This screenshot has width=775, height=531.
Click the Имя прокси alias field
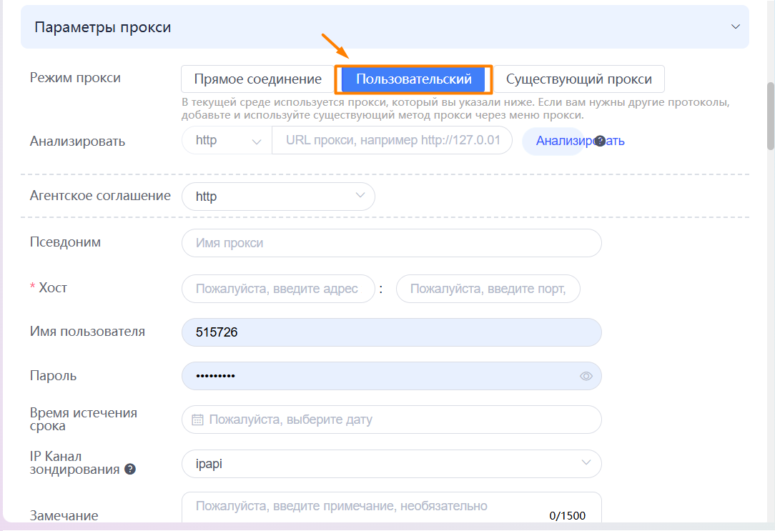click(392, 243)
